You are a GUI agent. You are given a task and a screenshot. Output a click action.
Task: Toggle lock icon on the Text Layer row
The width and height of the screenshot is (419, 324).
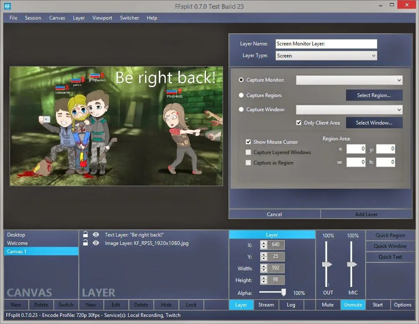[x=85, y=234]
